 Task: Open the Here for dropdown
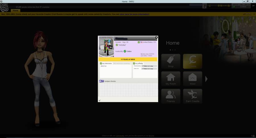pos(149,69)
